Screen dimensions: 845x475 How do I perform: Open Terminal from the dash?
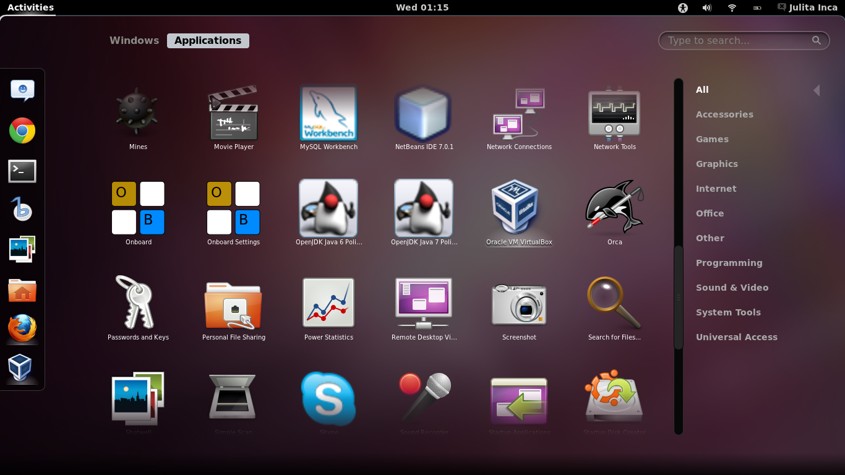(x=22, y=171)
